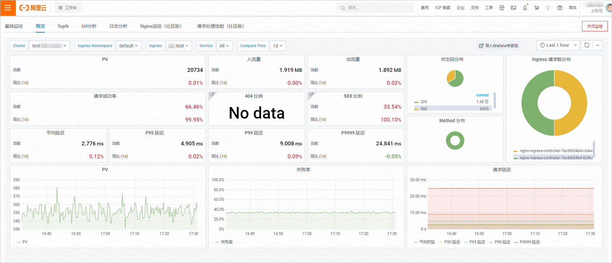This screenshot has width=612, height=263.
Task: Open the external link icon on 404 比例 panel
Action: point(212,95)
